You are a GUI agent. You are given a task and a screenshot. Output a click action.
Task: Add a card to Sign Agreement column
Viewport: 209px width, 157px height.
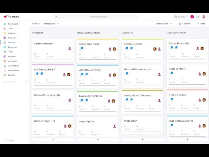(x=187, y=140)
